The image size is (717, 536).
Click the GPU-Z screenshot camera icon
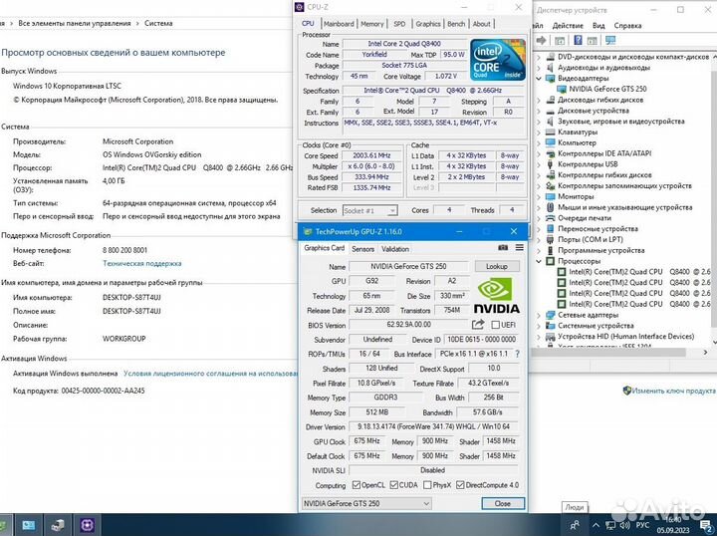[x=503, y=248]
